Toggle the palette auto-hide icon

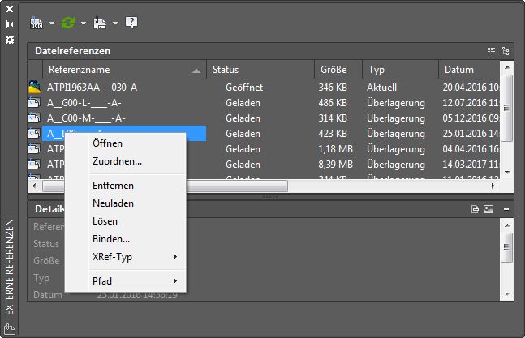pyautogui.click(x=10, y=25)
